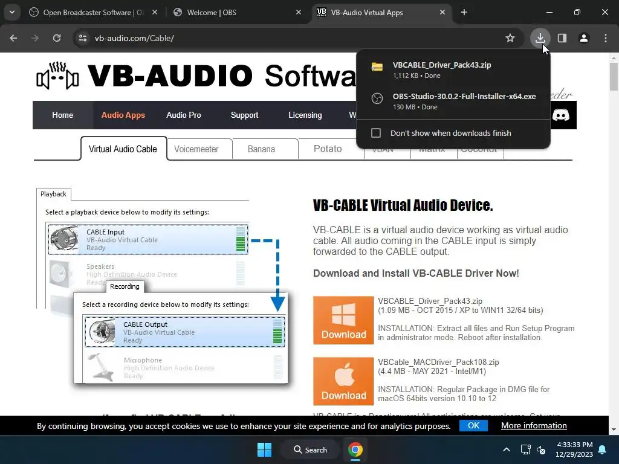Open the taskbar Search box
The width and height of the screenshot is (619, 464).
coord(310,449)
